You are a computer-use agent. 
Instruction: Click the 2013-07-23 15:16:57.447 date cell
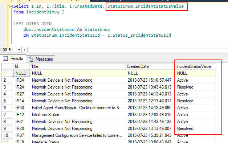click(x=150, y=80)
